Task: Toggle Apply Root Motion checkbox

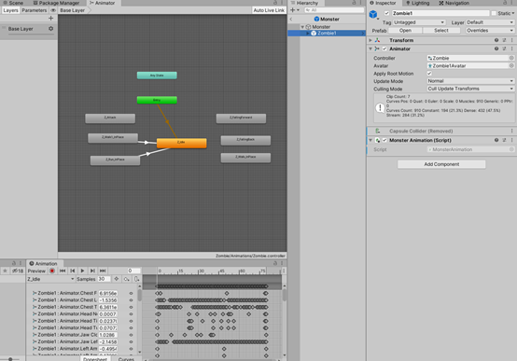Action: pos(429,74)
